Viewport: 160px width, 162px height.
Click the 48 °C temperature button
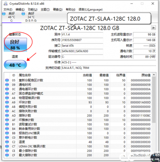(15, 65)
